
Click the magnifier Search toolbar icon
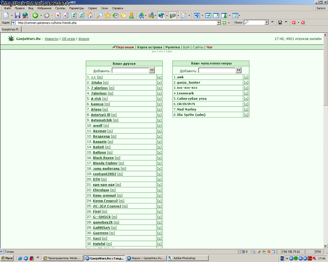99,16
